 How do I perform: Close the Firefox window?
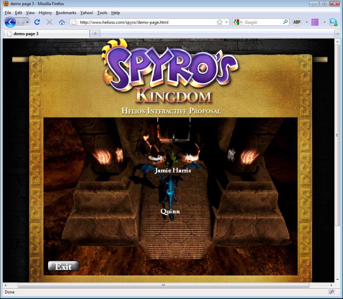[334, 3]
